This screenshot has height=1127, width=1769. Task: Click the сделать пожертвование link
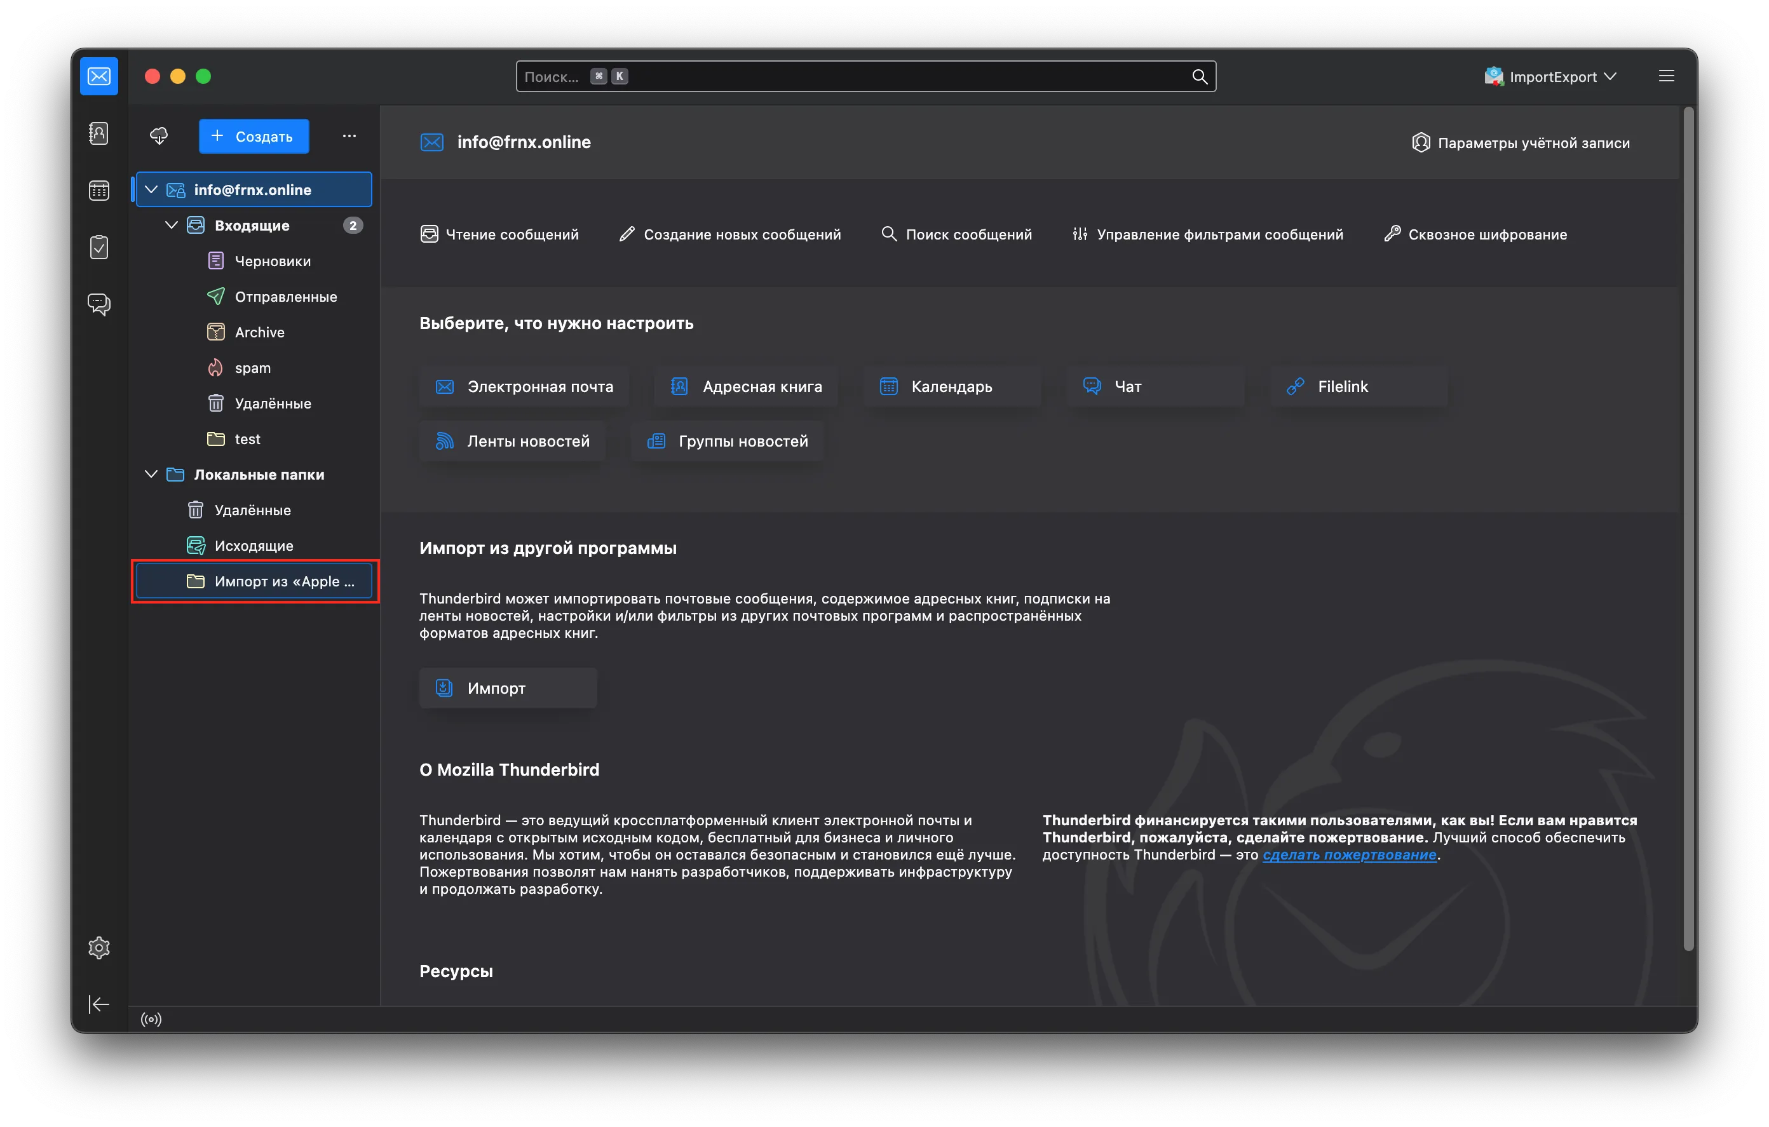point(1349,854)
